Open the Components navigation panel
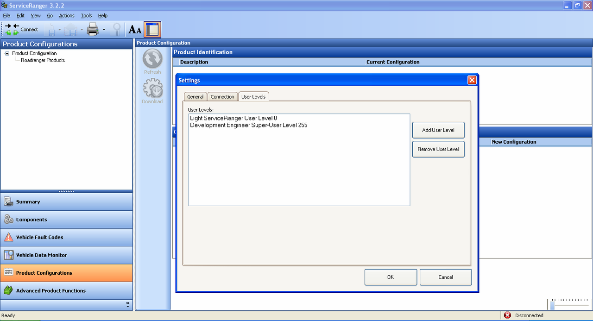Image resolution: width=593 pixels, height=321 pixels. tap(66, 220)
